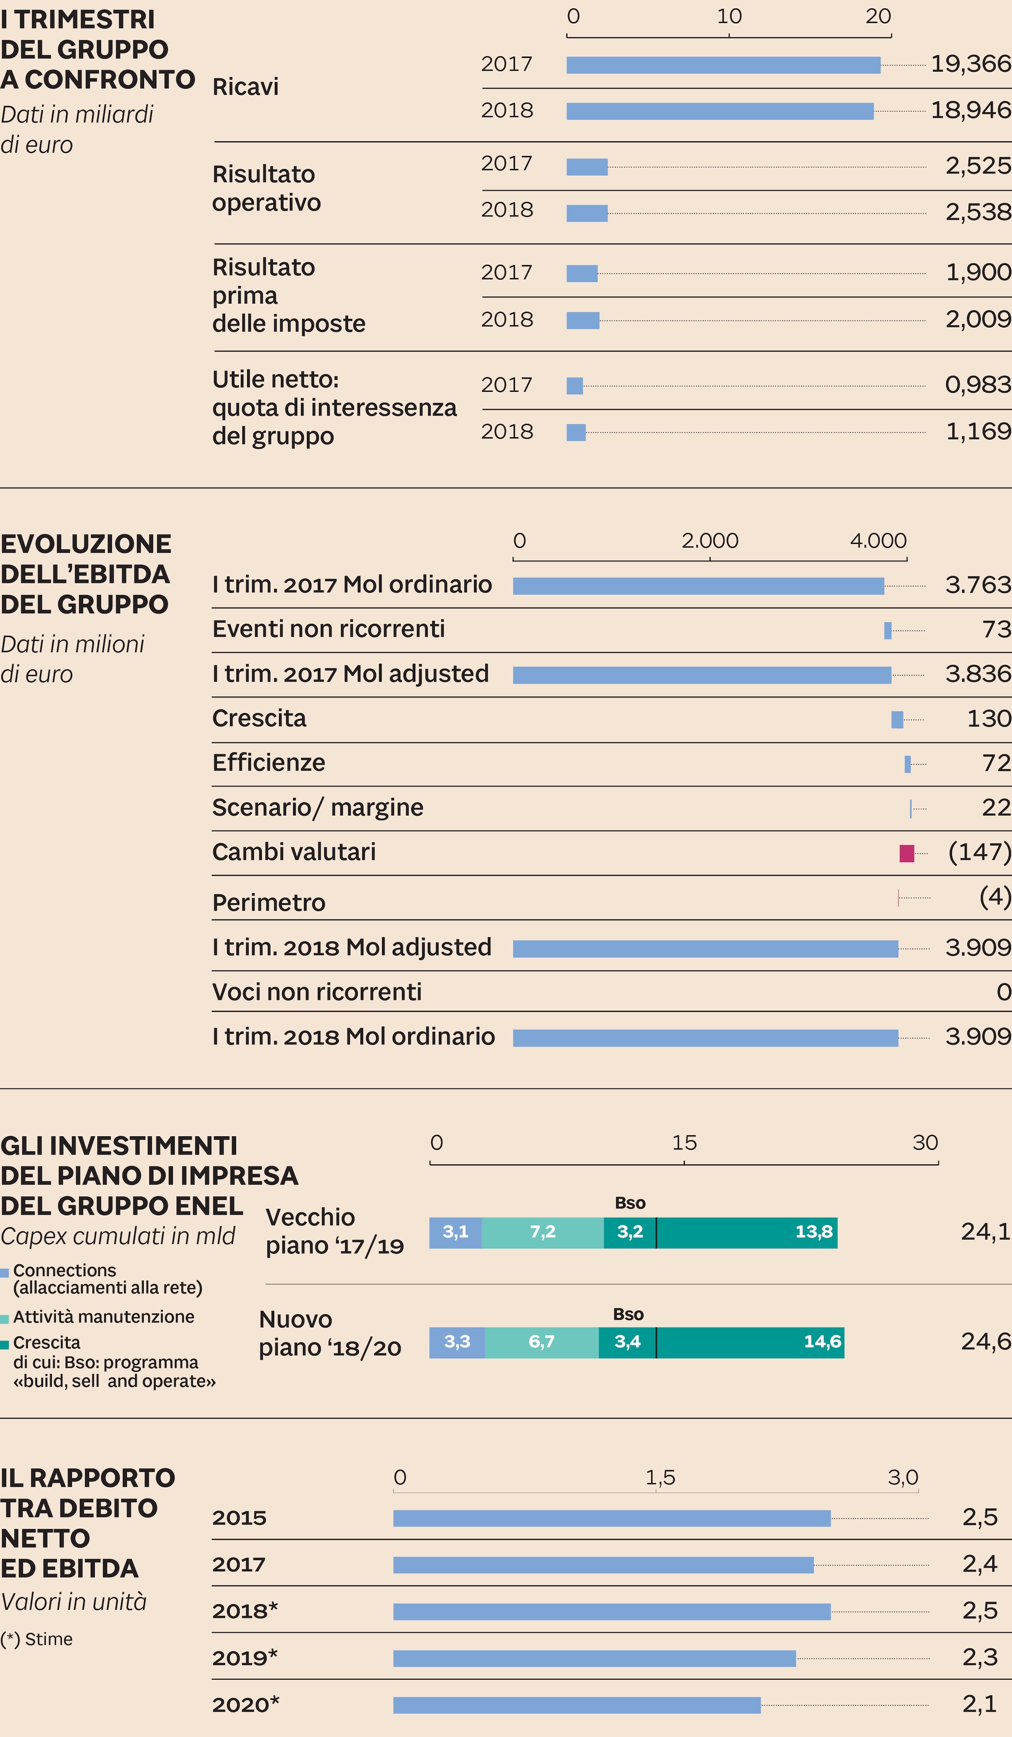Click the Crescita 130 small bar

click(x=897, y=720)
